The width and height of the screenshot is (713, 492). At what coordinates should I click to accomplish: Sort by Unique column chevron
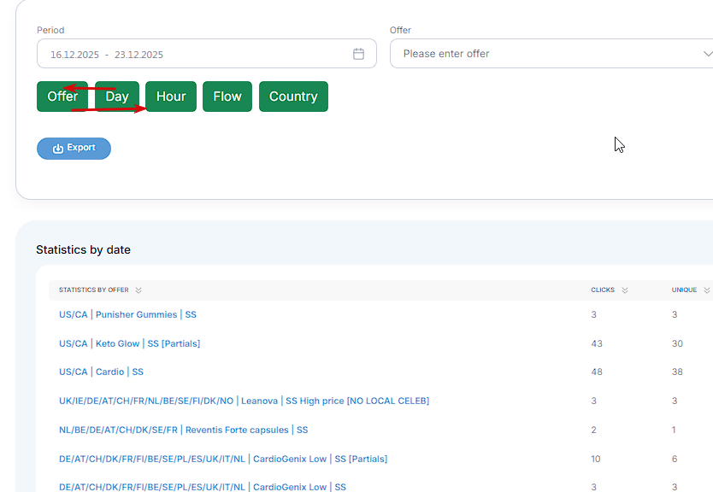click(x=707, y=290)
